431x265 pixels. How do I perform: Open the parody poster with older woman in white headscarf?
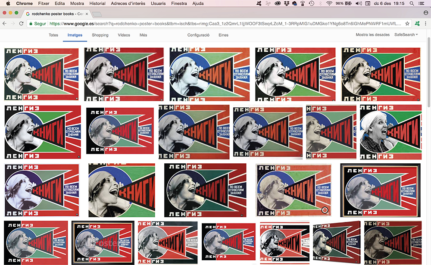tap(390, 132)
